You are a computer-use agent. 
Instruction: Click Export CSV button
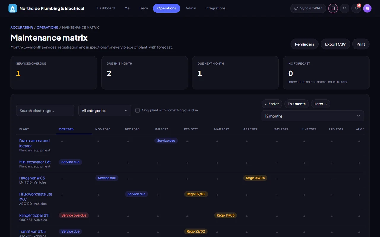[x=335, y=44]
